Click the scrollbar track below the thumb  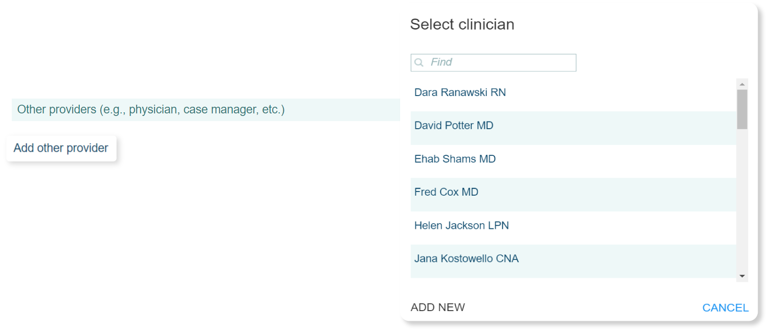[x=742, y=199]
